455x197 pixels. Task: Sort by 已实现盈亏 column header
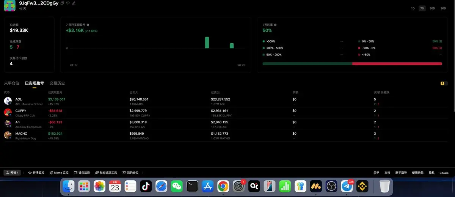click(55, 92)
